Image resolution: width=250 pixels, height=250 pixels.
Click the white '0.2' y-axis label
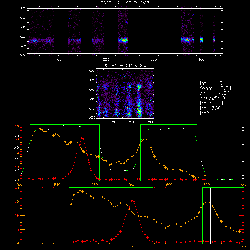coord(16,170)
